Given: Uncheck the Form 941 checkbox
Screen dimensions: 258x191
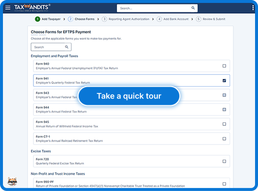Looking at the screenshot, I should pos(224,80).
